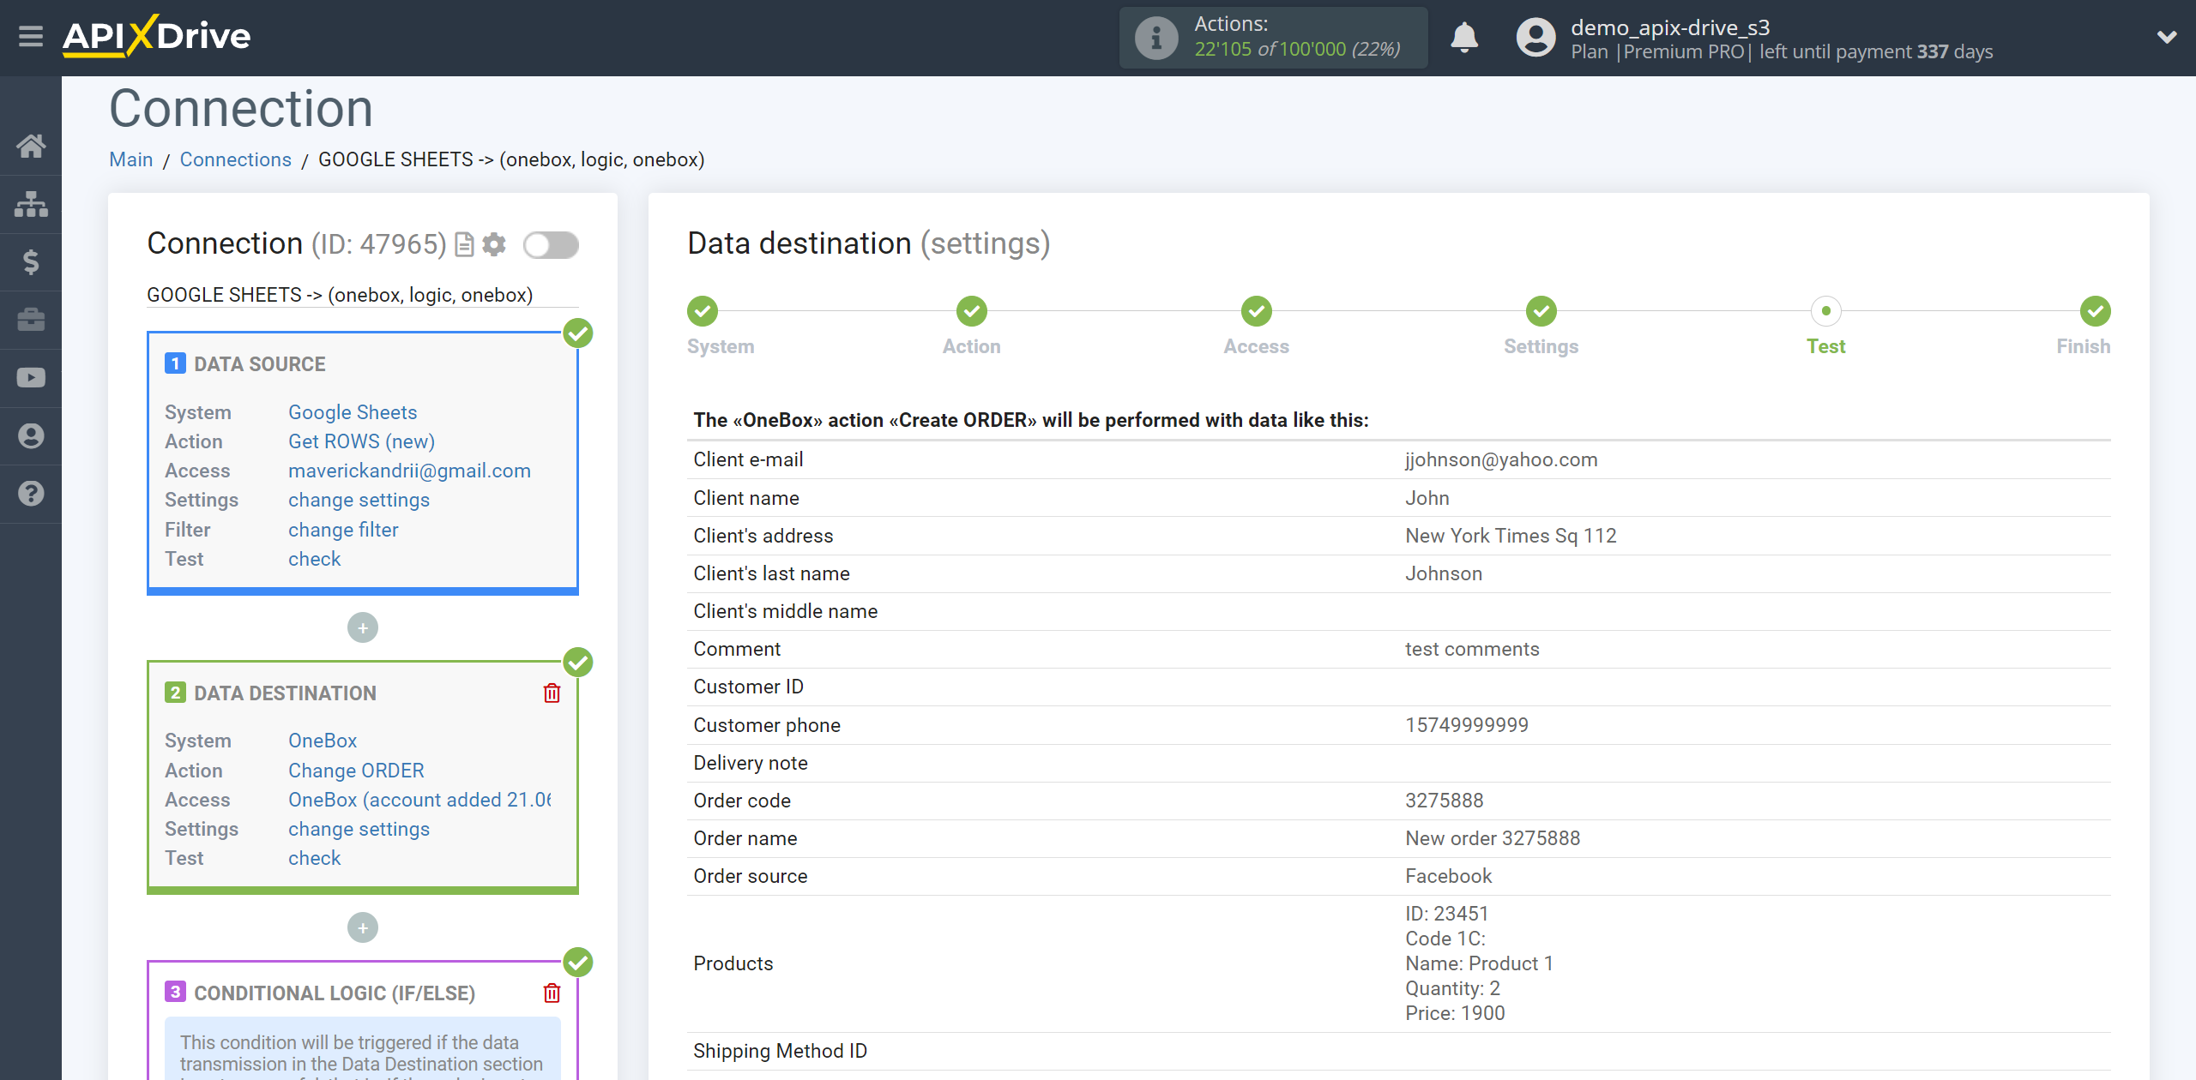The image size is (2196, 1080).
Task: Expand the account dropdown chevron
Action: (2167, 37)
